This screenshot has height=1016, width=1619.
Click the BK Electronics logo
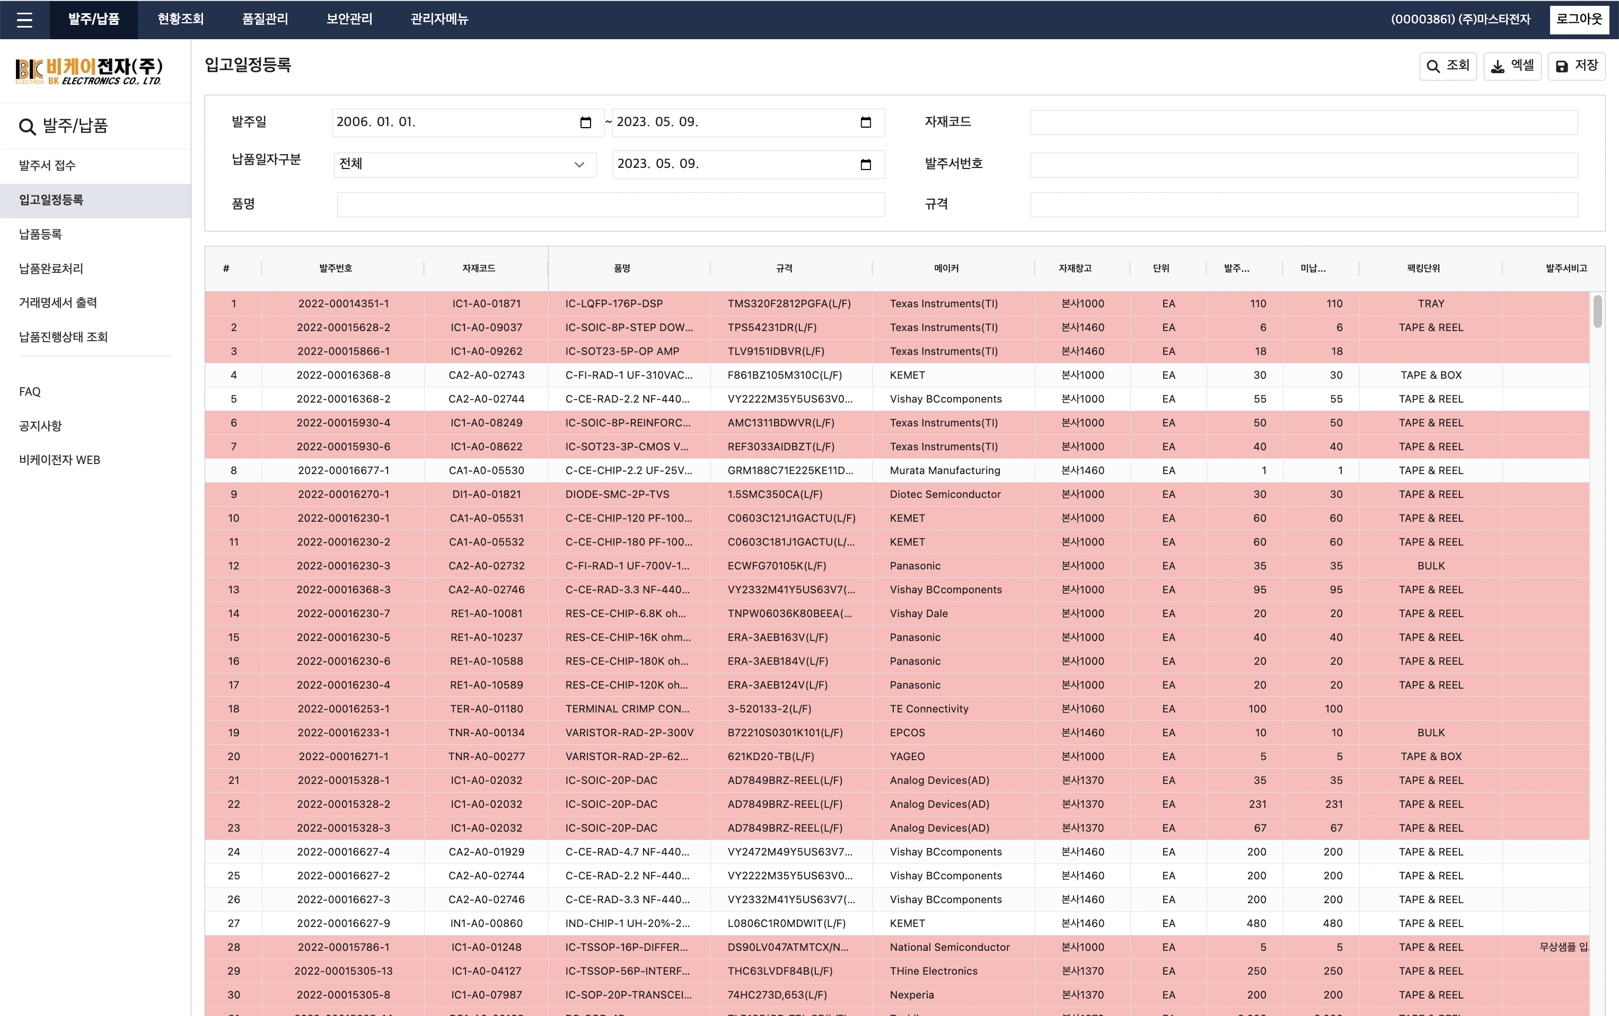(x=90, y=71)
